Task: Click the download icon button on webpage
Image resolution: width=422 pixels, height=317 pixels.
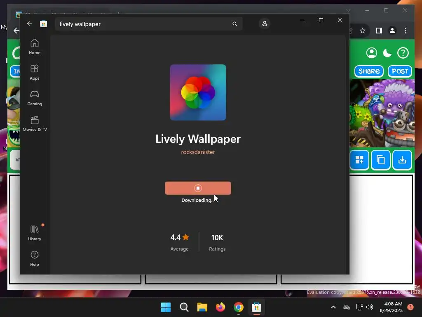Action: coord(402,160)
